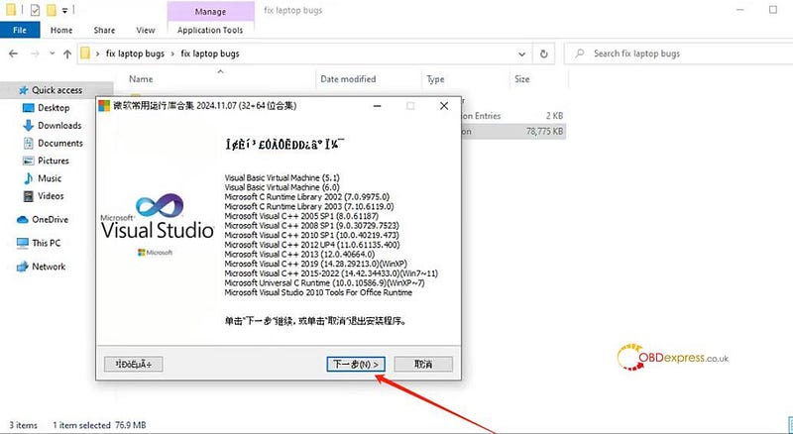Viewport: 793px width, 434px height.
Task: Click the Search fix laptop bugs field
Action: coord(678,54)
